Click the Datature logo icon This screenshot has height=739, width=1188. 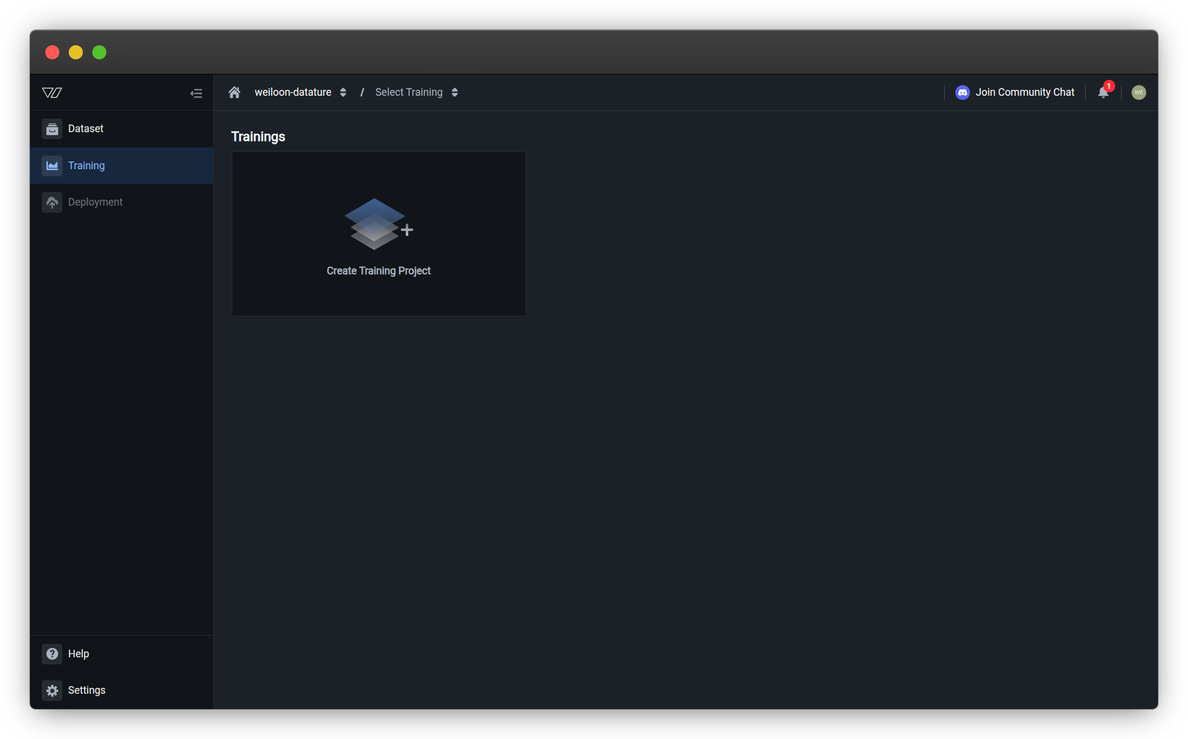pyautogui.click(x=52, y=92)
